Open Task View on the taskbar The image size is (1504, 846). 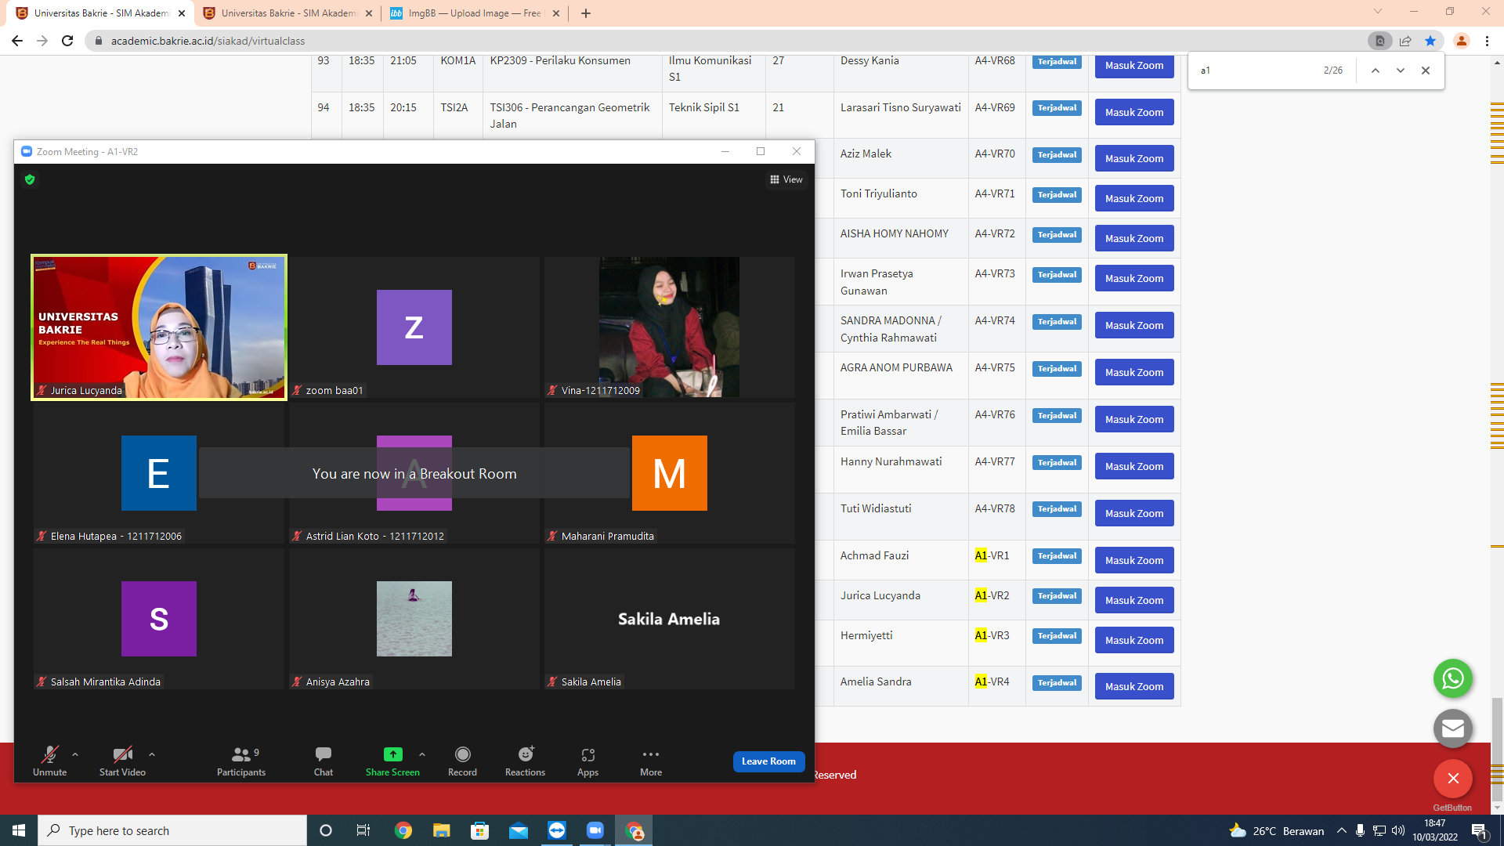363,830
